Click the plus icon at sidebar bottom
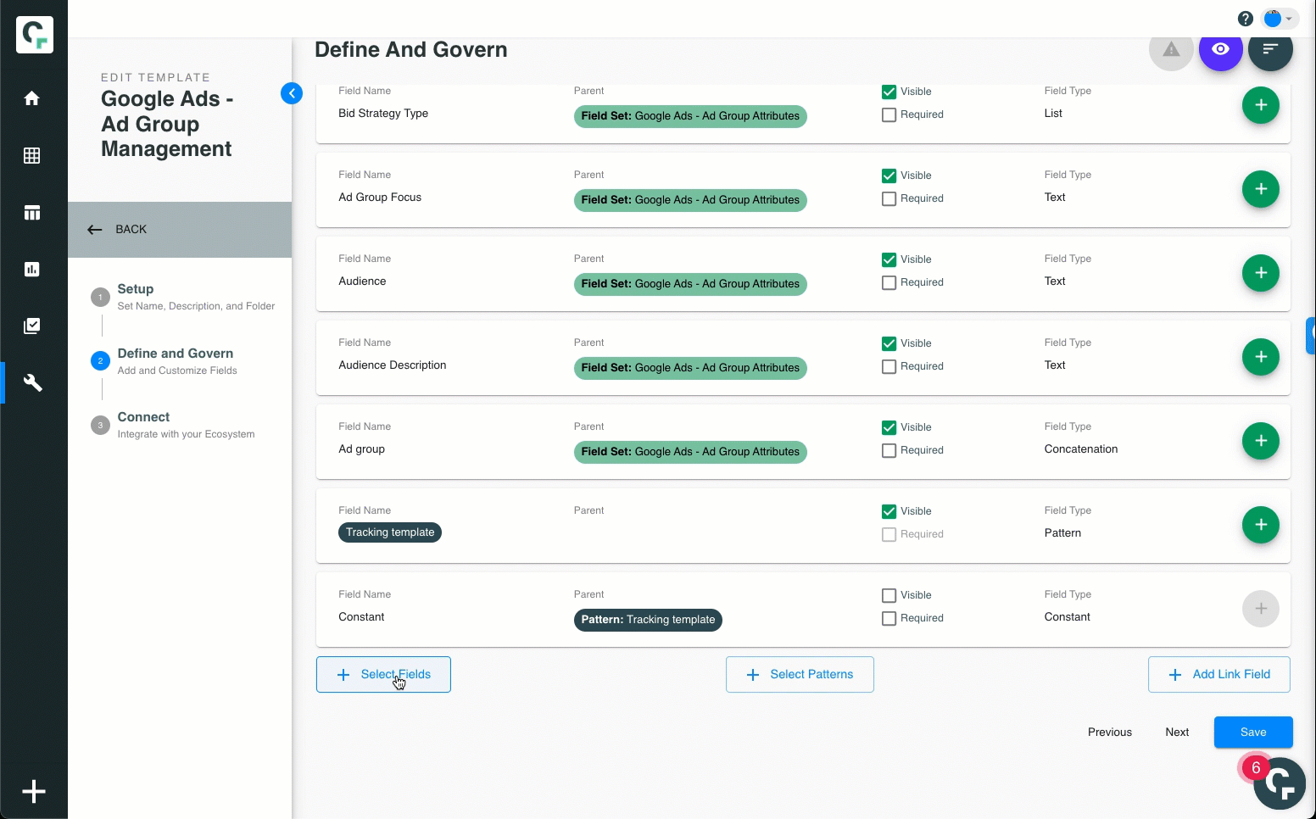 click(x=34, y=791)
